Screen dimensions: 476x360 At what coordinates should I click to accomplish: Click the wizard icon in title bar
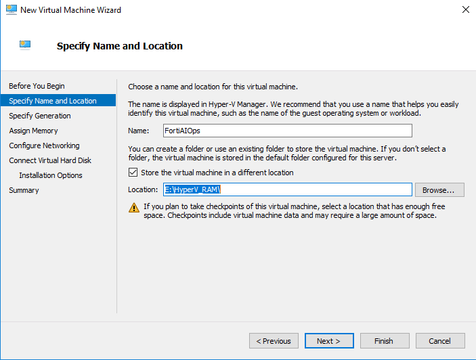tap(10, 10)
